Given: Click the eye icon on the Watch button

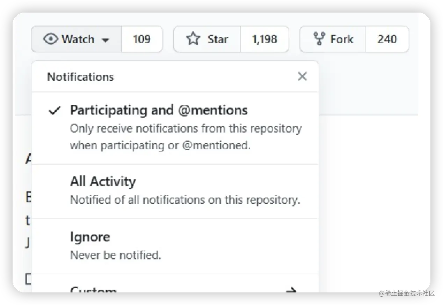Looking at the screenshot, I should tap(51, 39).
